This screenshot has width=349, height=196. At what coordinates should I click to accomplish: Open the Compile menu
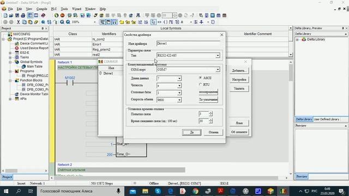coord(41,9)
